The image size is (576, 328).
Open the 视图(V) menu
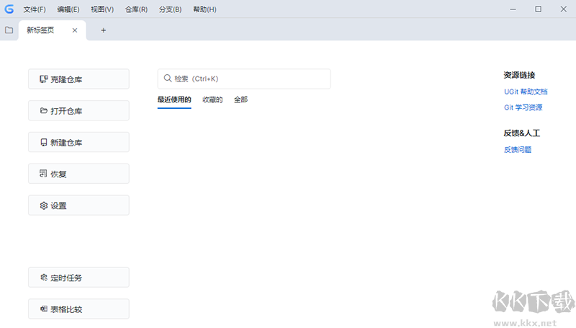(102, 9)
